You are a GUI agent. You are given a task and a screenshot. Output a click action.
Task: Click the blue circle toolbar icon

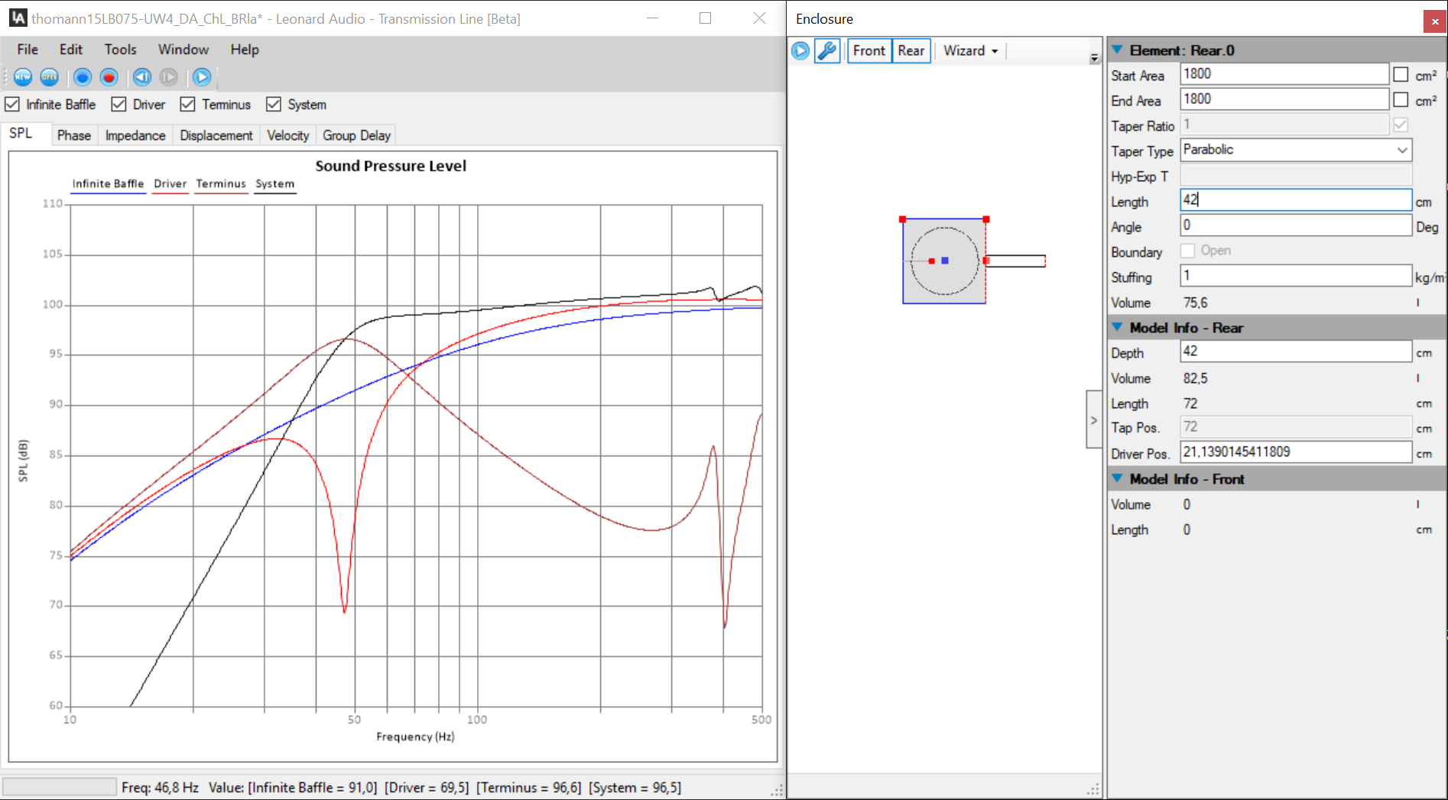(83, 77)
